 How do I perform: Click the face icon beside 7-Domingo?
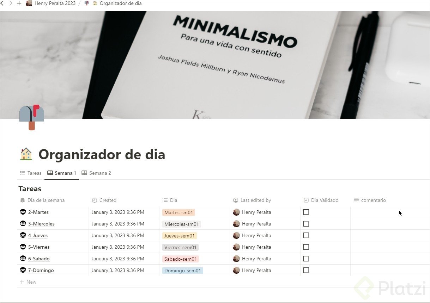(23, 270)
